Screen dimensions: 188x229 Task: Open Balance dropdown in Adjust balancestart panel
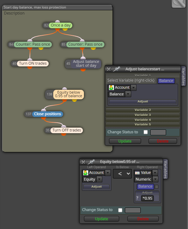point(128,94)
